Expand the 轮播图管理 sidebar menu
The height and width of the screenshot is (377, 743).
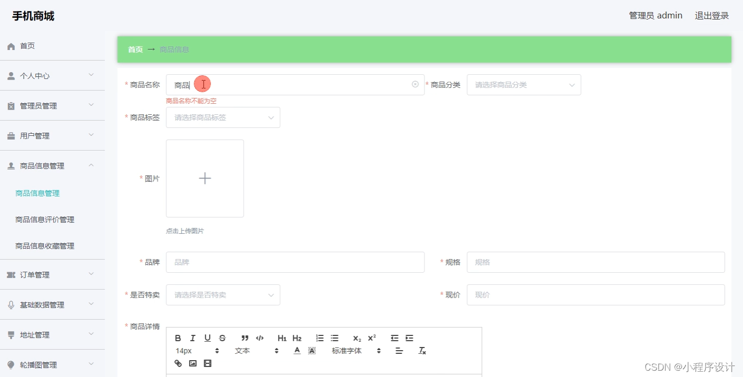click(52, 364)
